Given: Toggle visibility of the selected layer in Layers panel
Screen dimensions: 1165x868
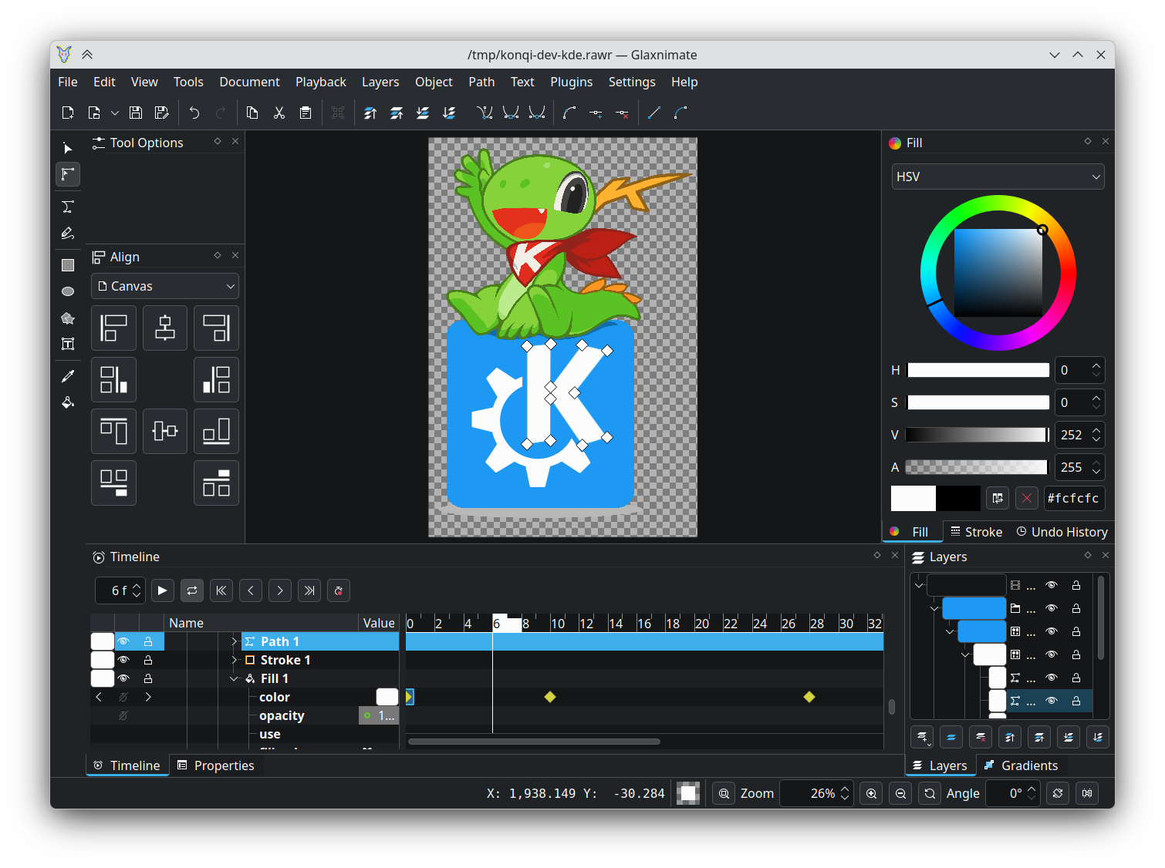Looking at the screenshot, I should click(x=1052, y=701).
